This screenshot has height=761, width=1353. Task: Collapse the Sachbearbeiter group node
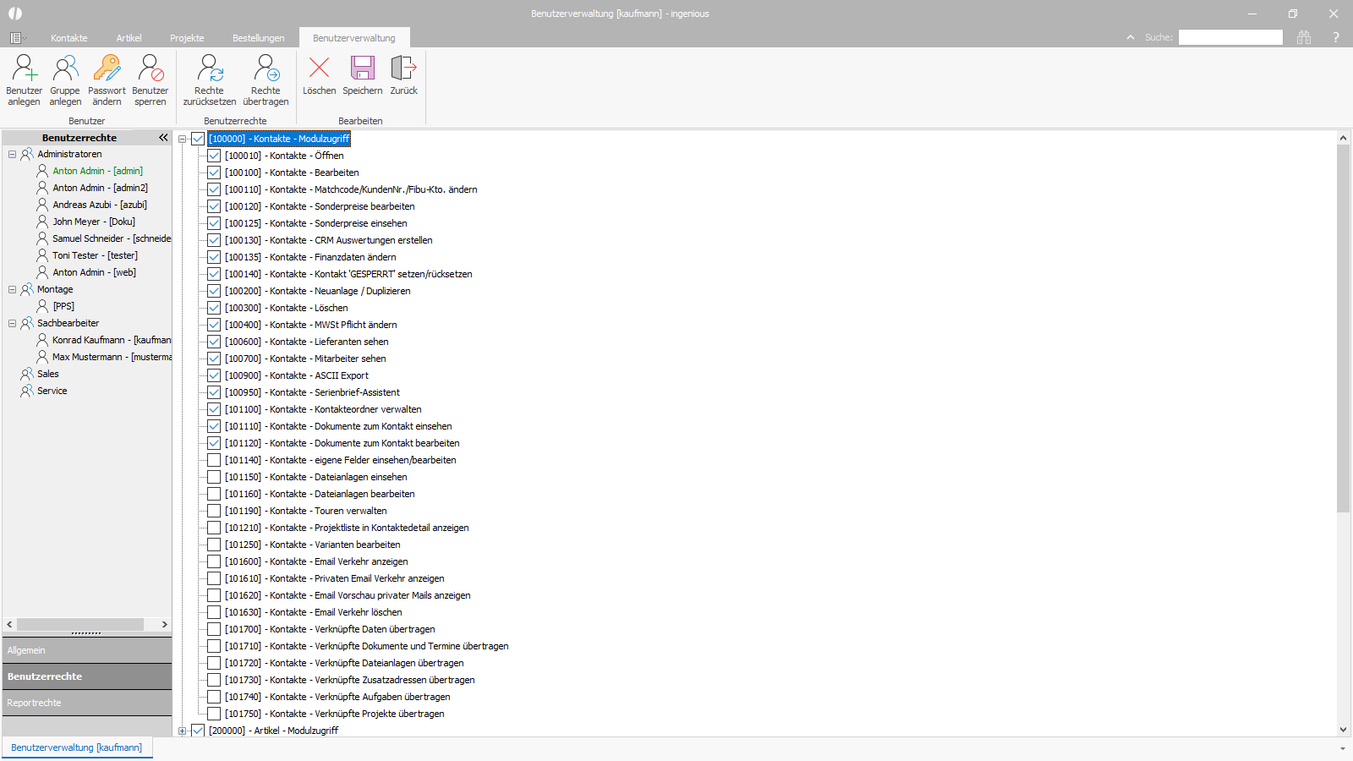(12, 323)
